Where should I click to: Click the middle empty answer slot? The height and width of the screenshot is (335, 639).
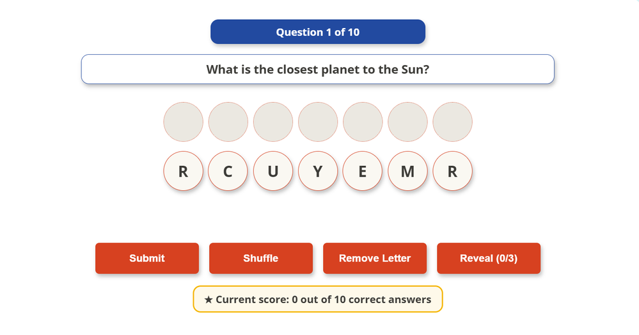coord(318,122)
